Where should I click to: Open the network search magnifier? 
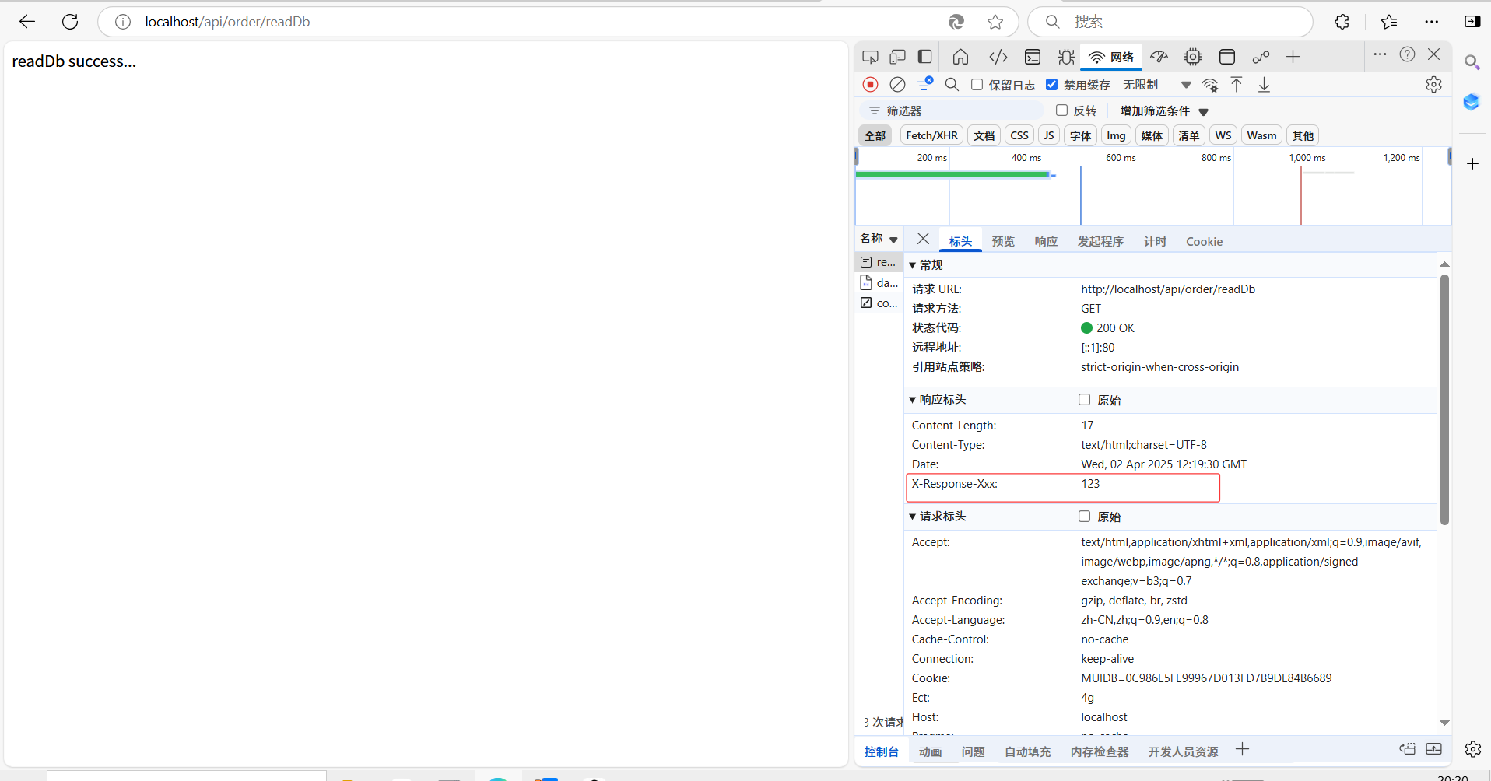(952, 85)
